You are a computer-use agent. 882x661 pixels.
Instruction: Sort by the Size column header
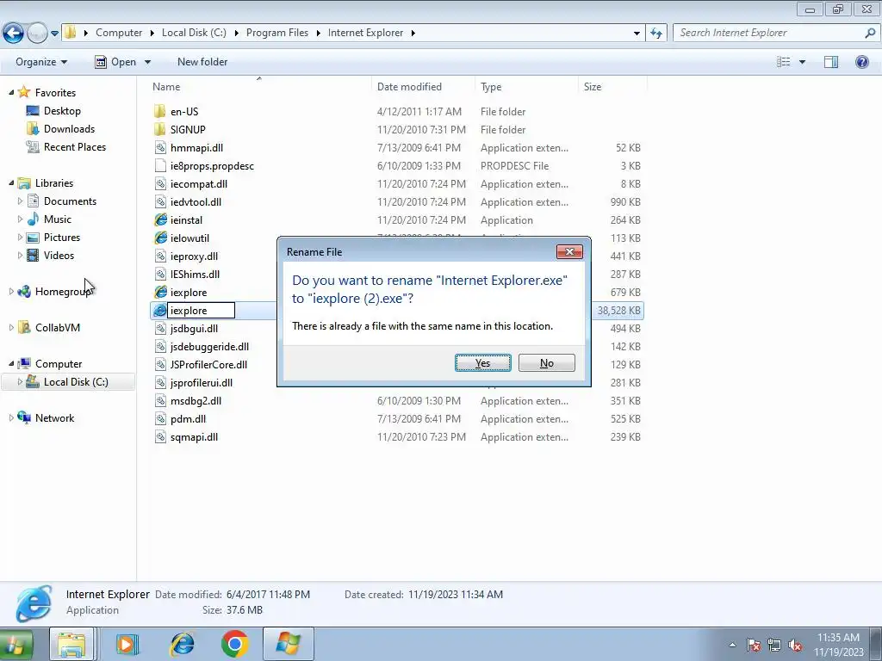[x=593, y=87]
